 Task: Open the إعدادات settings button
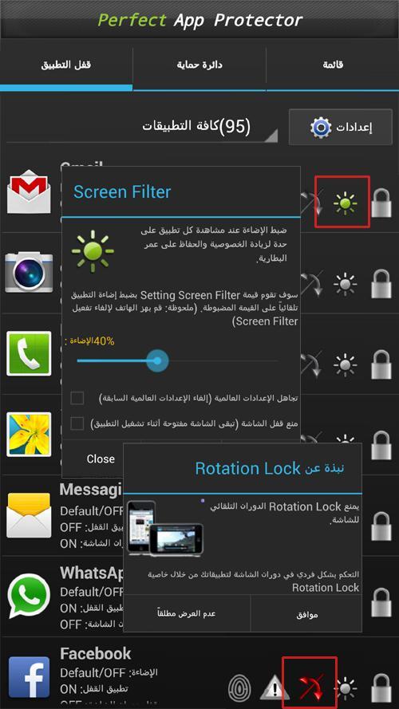[341, 127]
